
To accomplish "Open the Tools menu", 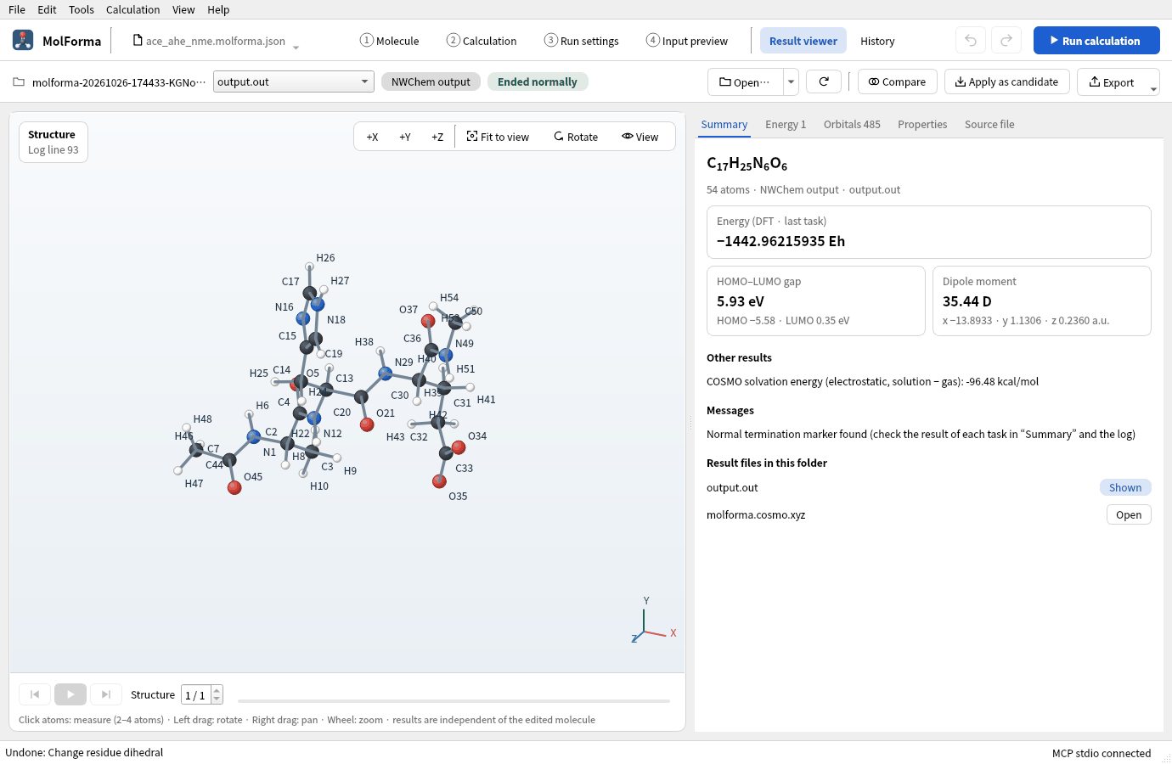I will (x=82, y=9).
